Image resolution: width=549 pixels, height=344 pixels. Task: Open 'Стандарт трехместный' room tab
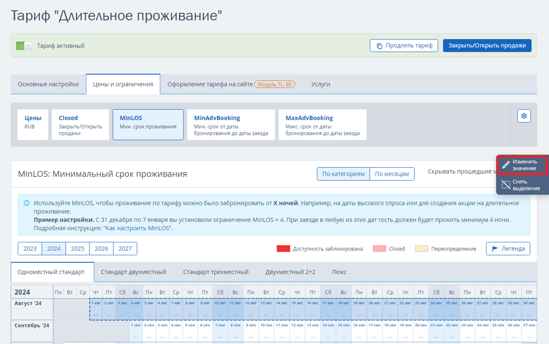216,272
